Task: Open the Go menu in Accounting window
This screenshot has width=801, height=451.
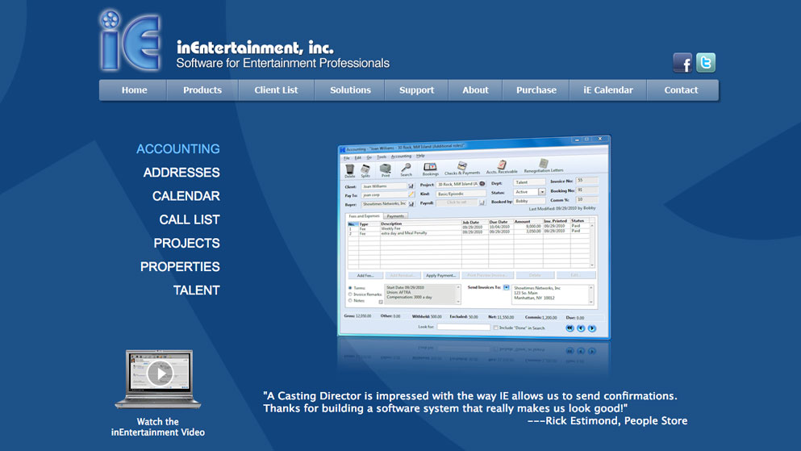Action: (369, 157)
